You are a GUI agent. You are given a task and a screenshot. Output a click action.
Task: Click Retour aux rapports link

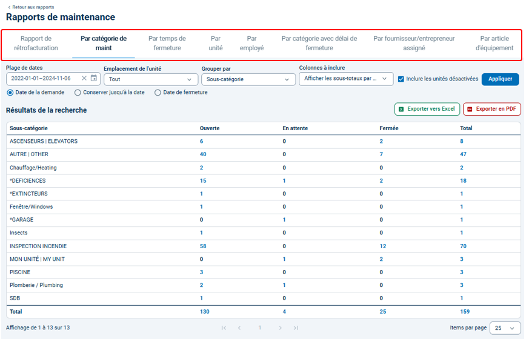[x=33, y=7]
